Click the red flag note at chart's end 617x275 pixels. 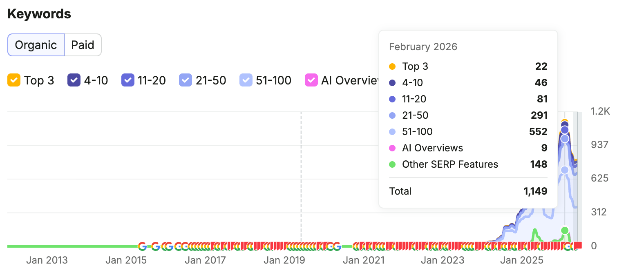pos(578,245)
